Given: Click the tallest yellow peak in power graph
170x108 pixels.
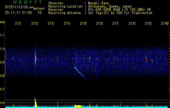Looking at the screenshot, I should point(35,103).
